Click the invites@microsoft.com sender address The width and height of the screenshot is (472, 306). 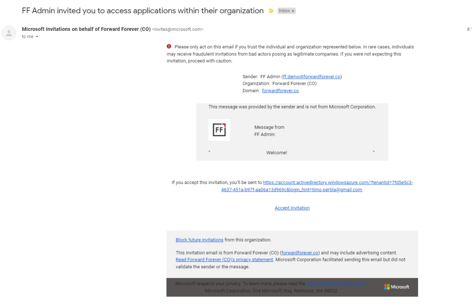click(177, 29)
